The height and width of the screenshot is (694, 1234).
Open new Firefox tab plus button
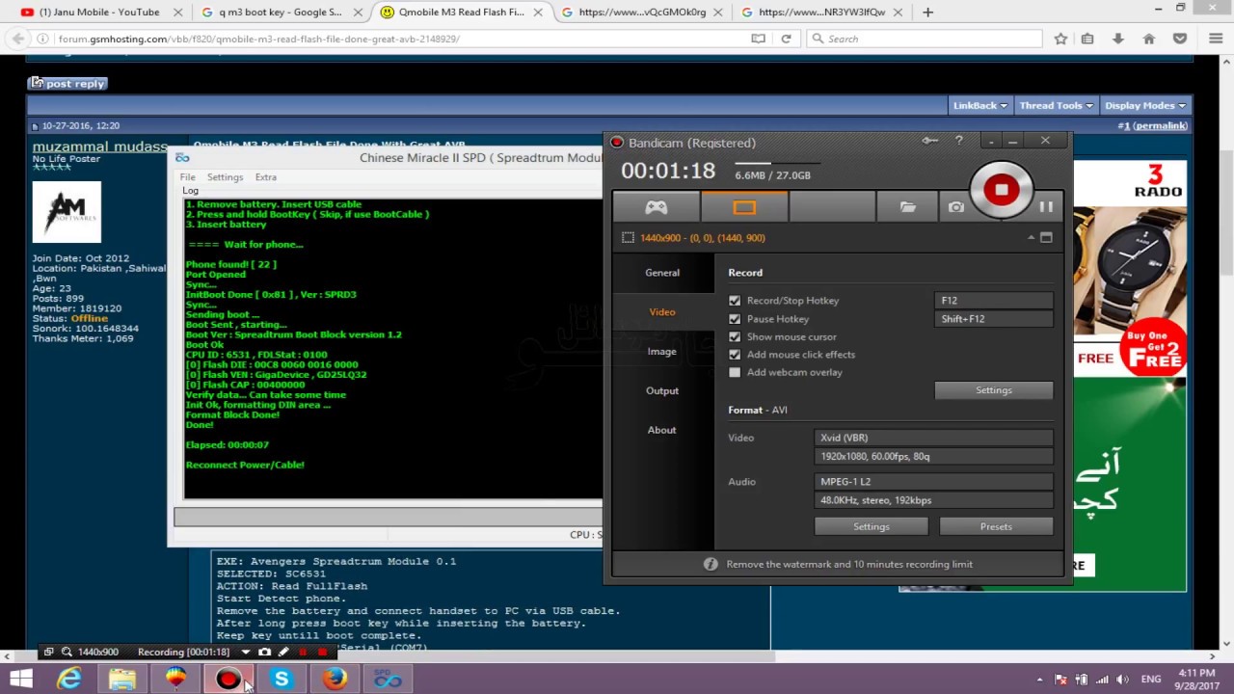[x=927, y=13]
